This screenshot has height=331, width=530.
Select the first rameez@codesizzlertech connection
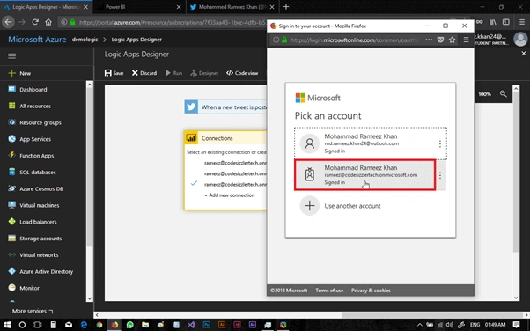pyautogui.click(x=235, y=163)
